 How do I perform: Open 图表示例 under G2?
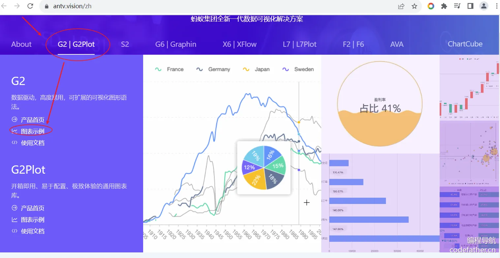(x=33, y=131)
